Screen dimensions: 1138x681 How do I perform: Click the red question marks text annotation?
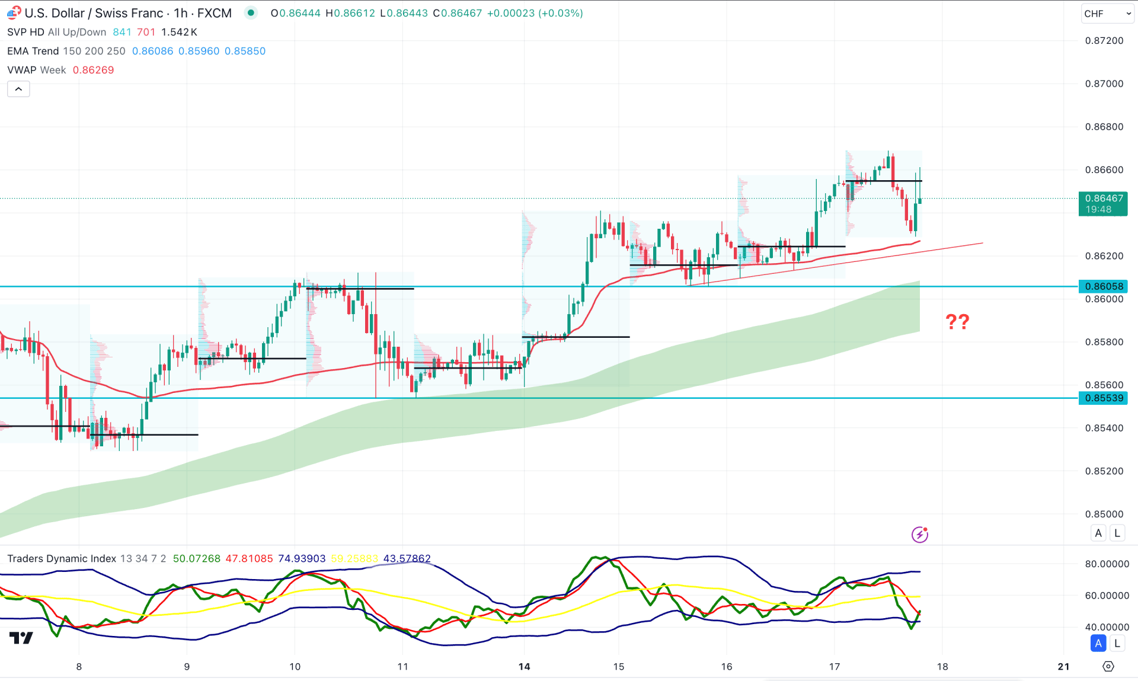[x=957, y=322]
